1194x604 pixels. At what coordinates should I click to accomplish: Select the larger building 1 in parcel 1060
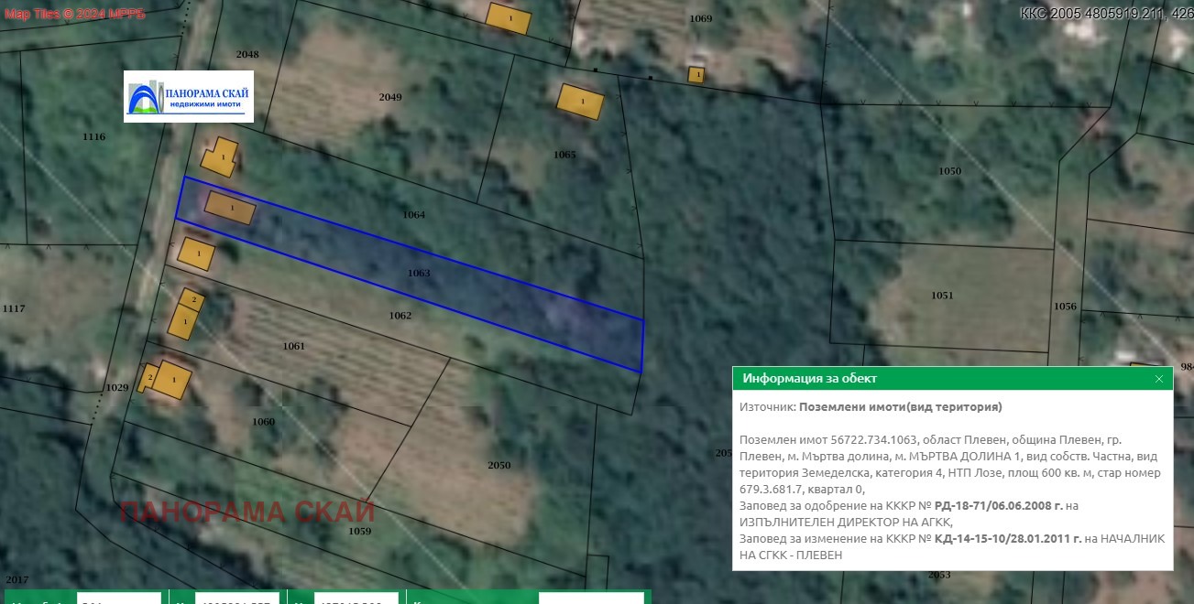[171, 379]
